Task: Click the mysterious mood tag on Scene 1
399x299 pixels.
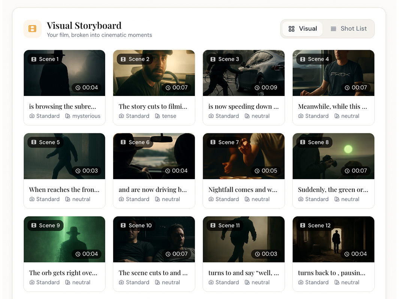Action: point(83,116)
